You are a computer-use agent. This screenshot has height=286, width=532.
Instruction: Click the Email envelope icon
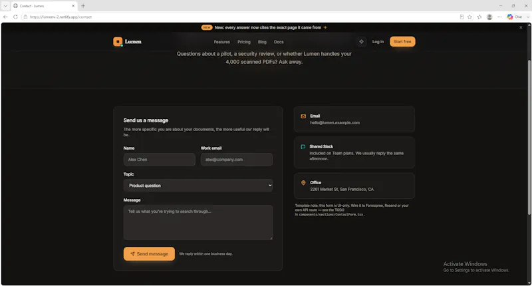(303, 116)
